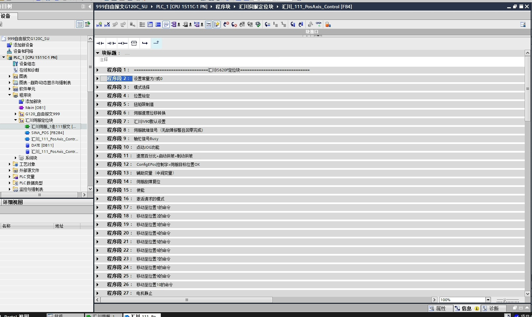Click the editor vertical scrollbar down arrow
Image resolution: width=532 pixels, height=317 pixels.
528,294
